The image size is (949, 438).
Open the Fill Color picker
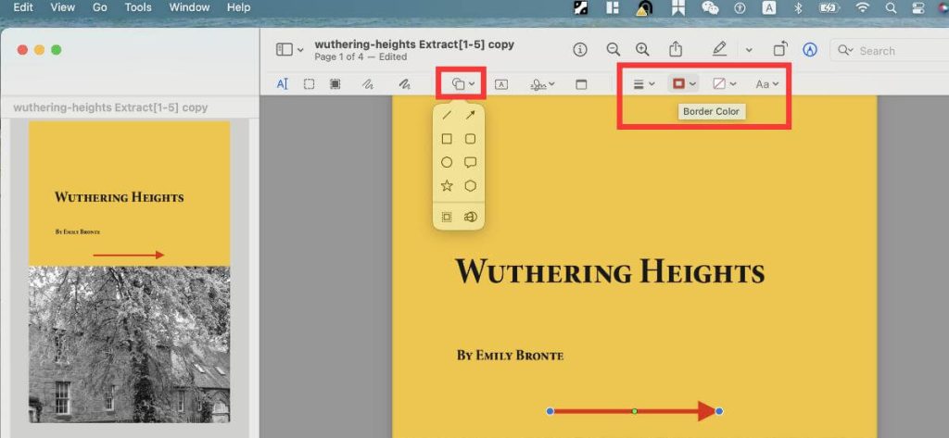724,84
